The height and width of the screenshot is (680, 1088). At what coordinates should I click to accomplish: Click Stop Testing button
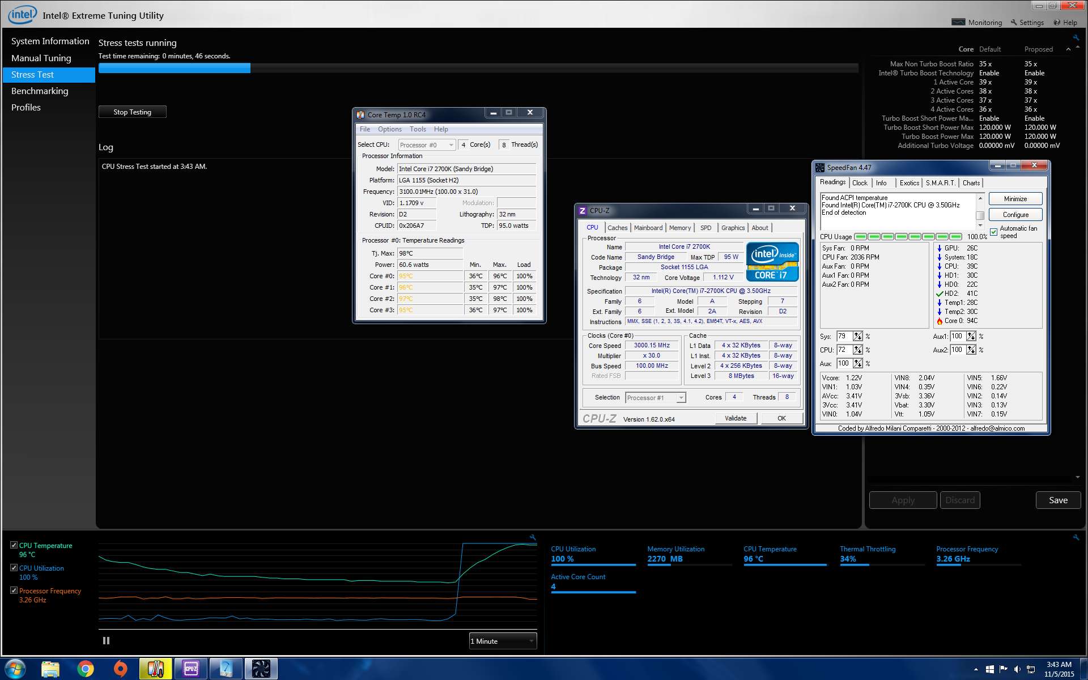tap(132, 112)
